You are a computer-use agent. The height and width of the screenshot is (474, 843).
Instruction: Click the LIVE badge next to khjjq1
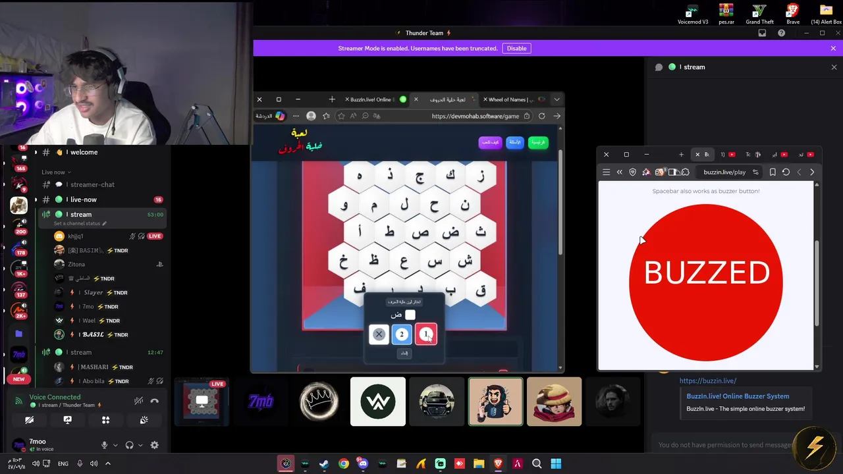pyautogui.click(x=155, y=236)
